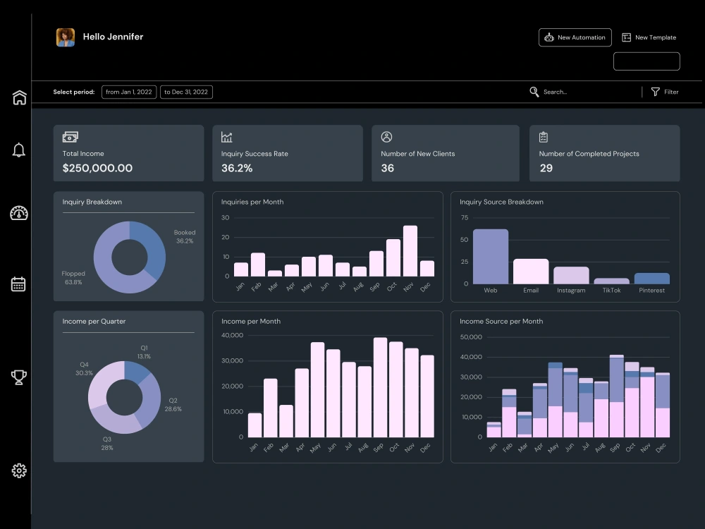
Task: Click the Jan bar in Income per Month
Action: (x=255, y=425)
